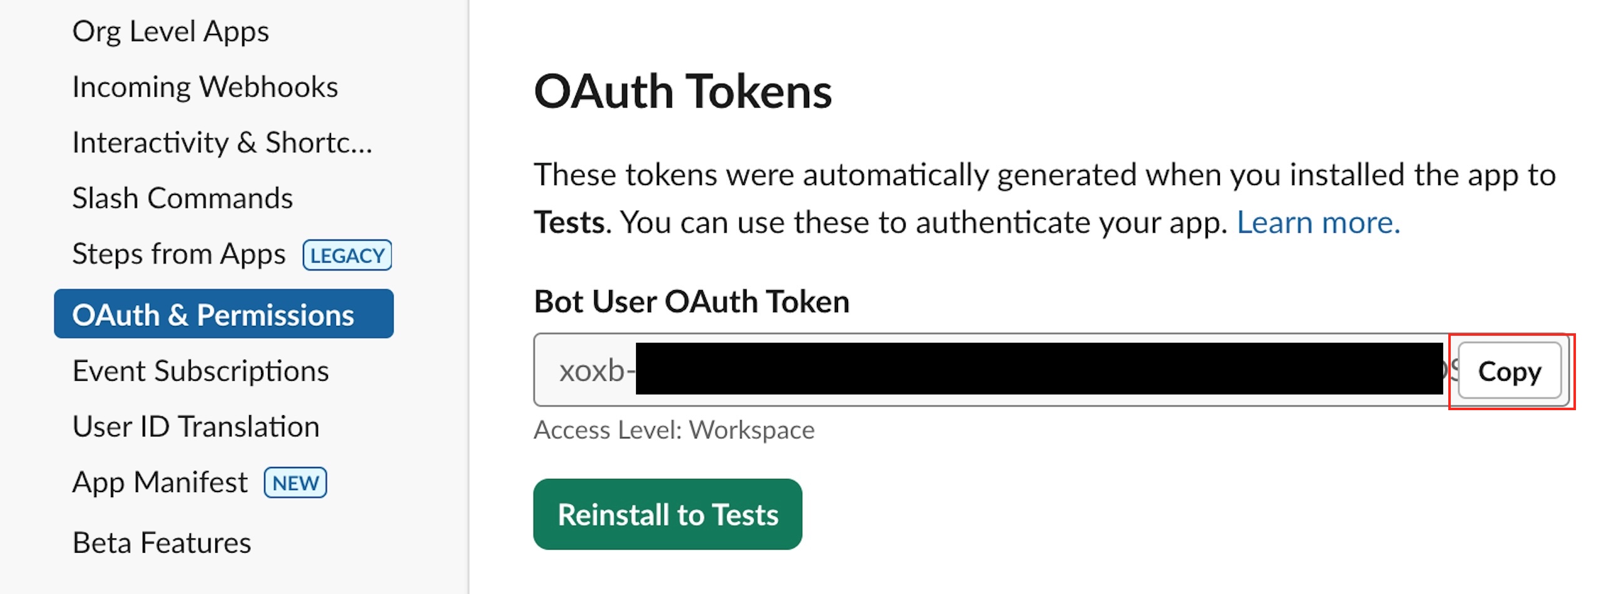
Task: Go to Beta Features
Action: [161, 542]
